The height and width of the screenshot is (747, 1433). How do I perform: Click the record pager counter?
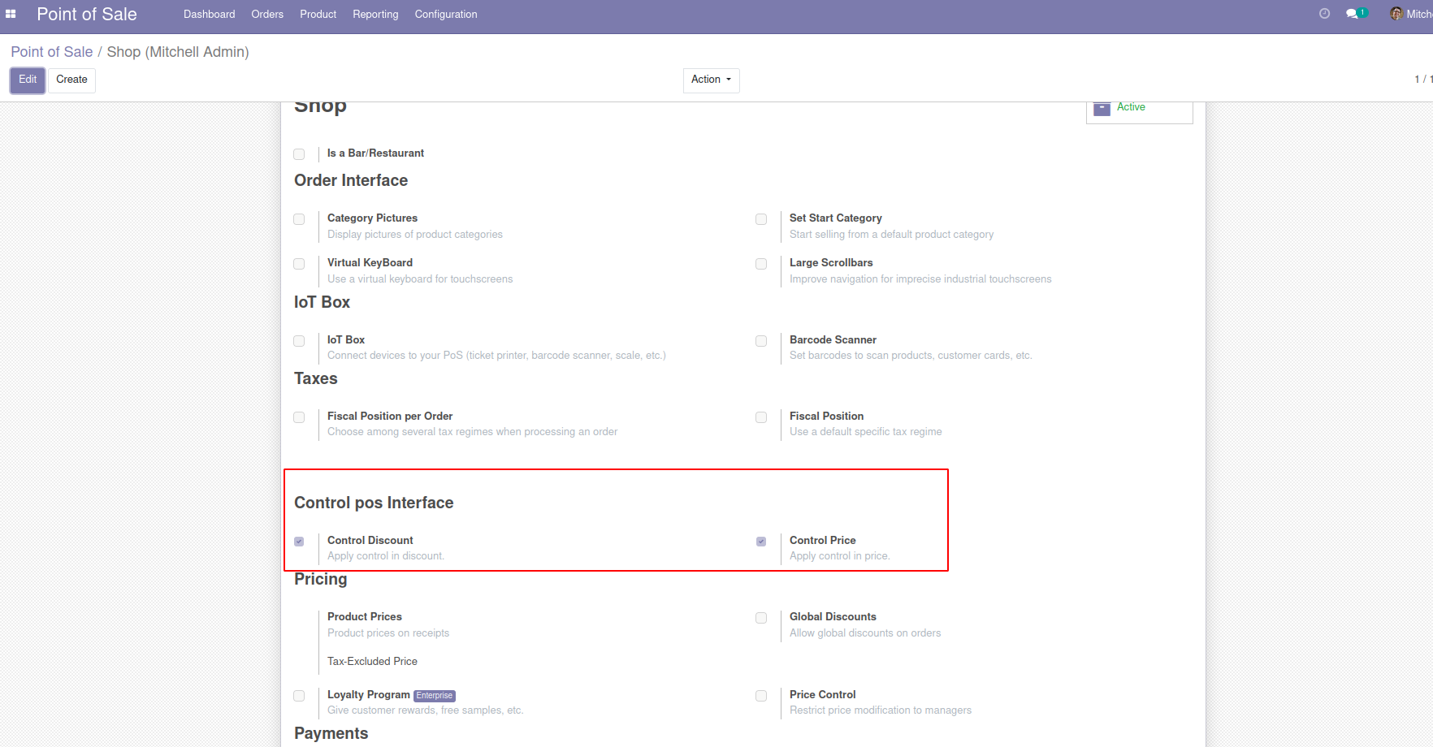click(1423, 80)
